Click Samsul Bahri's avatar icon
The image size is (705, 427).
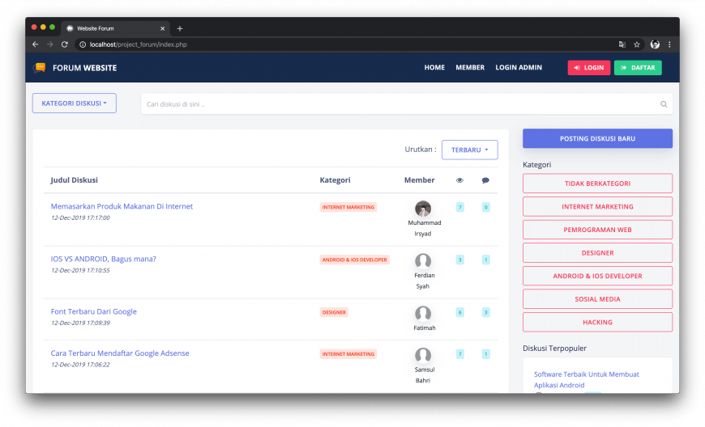pos(423,355)
